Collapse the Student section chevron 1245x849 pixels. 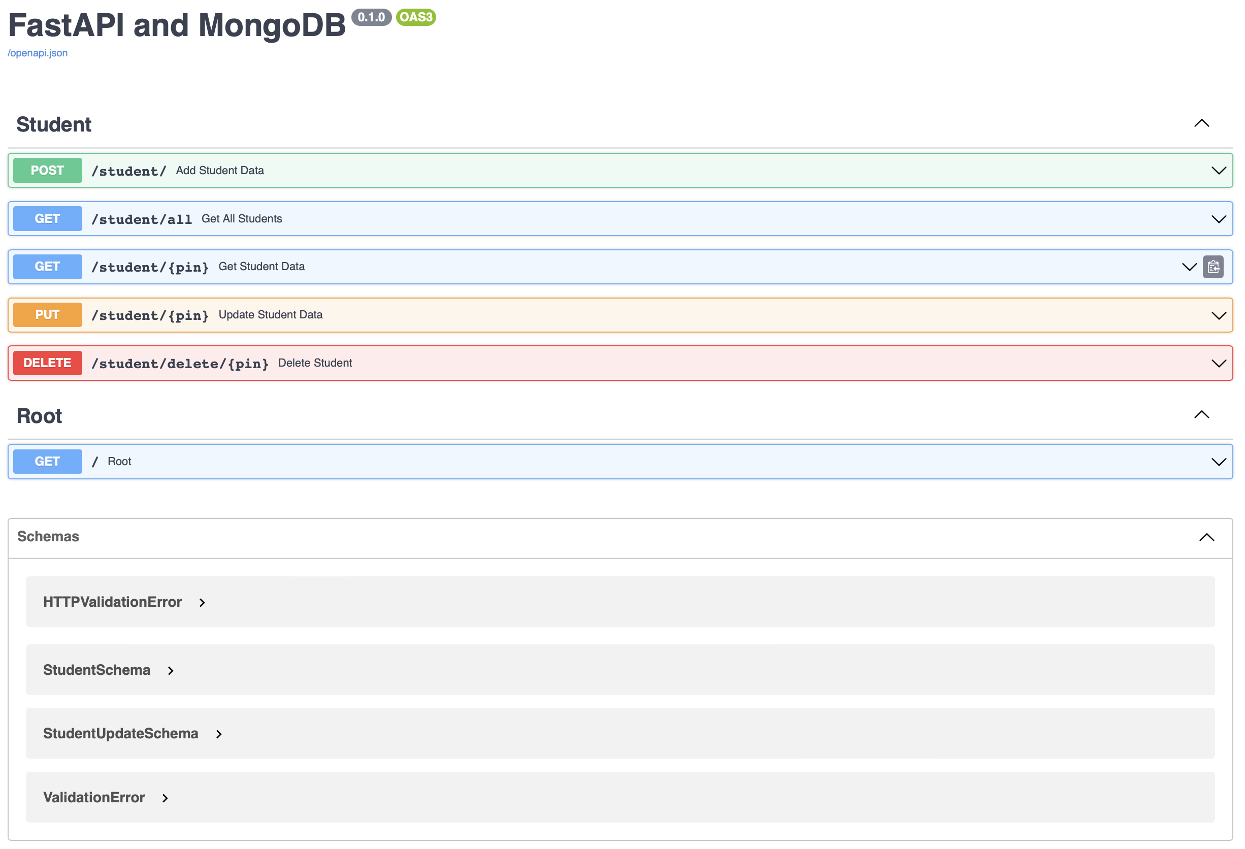coord(1202,123)
